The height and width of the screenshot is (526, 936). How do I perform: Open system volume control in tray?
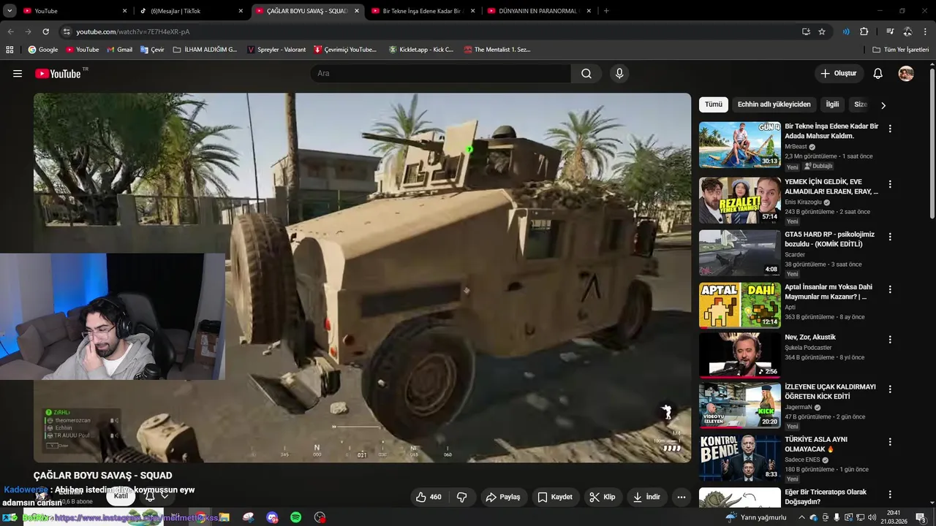pyautogui.click(x=872, y=517)
